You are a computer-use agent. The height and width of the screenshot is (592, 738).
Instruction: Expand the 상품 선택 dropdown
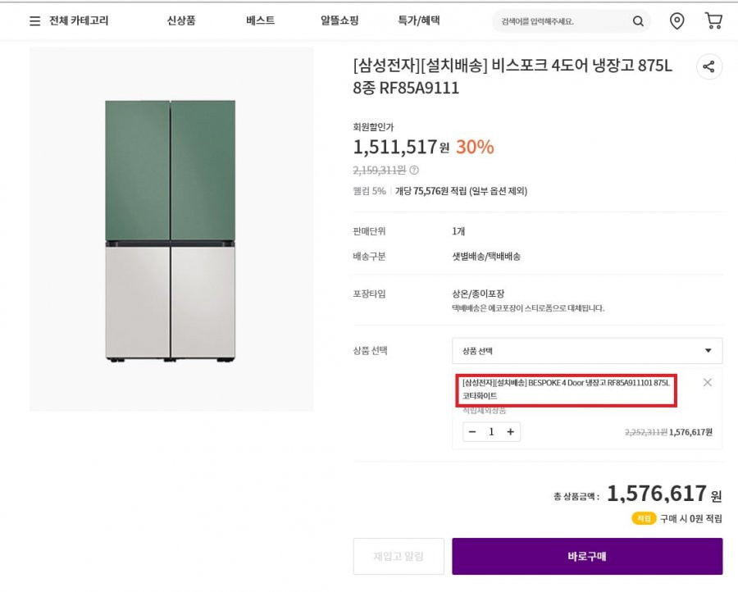click(587, 351)
